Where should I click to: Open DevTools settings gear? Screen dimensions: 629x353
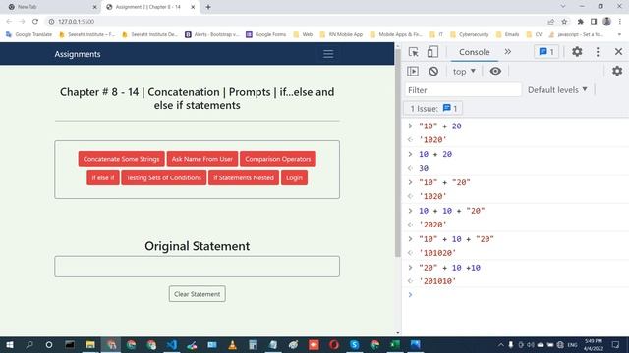pyautogui.click(x=577, y=52)
